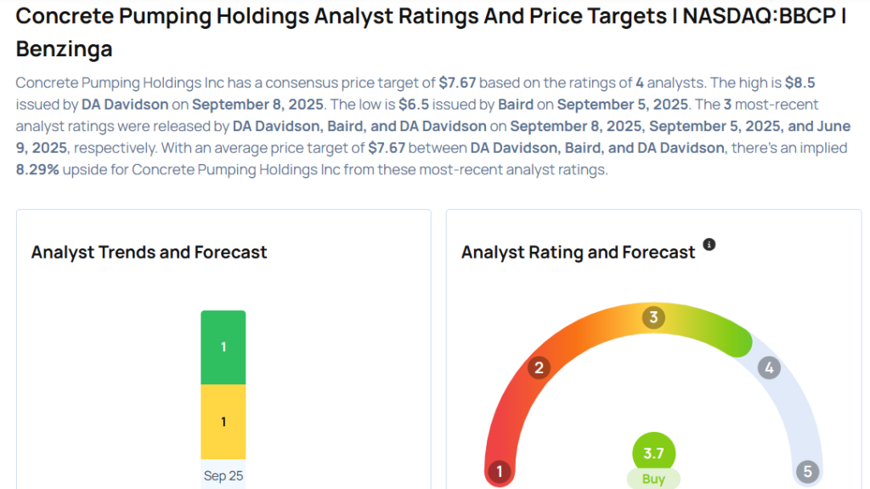
Task: Select the gauge marker labeled 2
Action: point(538,367)
